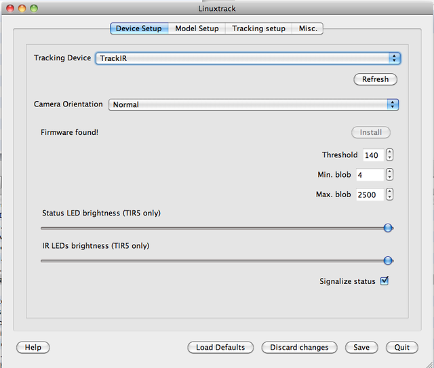434x368 pixels.
Task: Click the Device Setup tab
Action: click(138, 28)
